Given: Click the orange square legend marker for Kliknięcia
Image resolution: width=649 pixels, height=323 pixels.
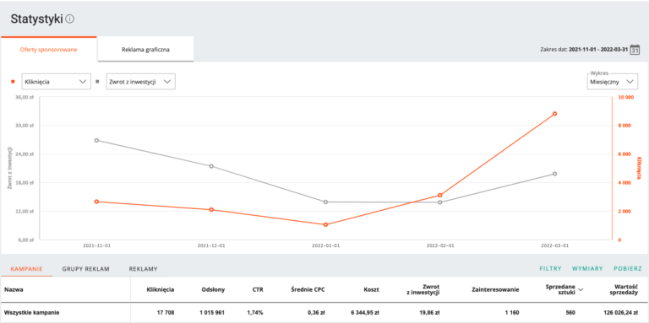Looking at the screenshot, I should (x=13, y=81).
